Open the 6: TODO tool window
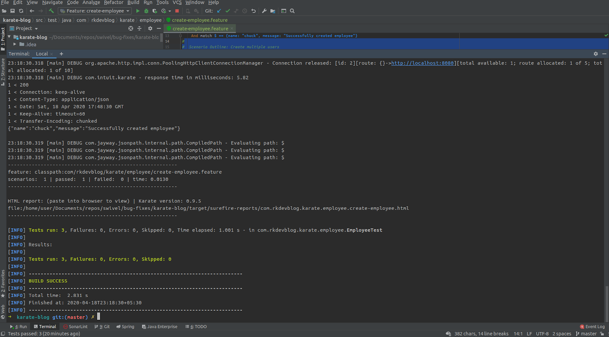Screen dimensions: 609x337 (196, 327)
